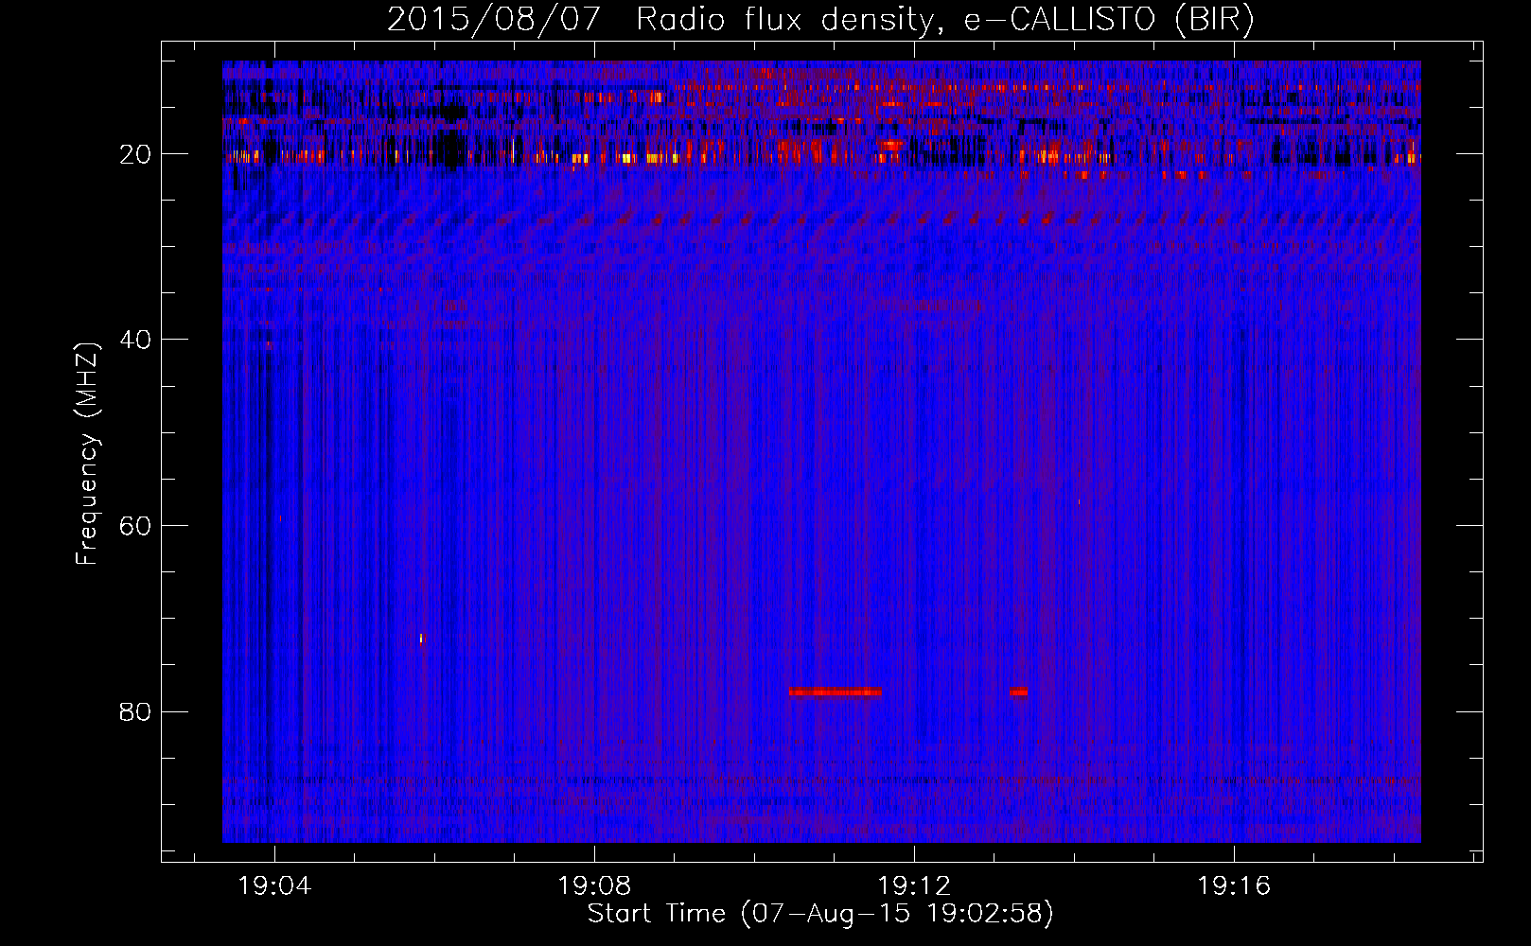Click the "19:16" time tick label
Viewport: 1531px width, 946px height.
pyautogui.click(x=1235, y=886)
